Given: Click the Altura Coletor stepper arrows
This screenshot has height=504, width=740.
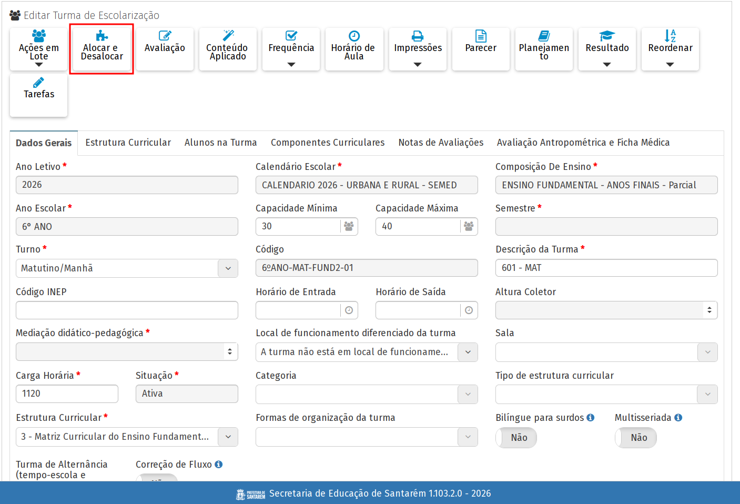Looking at the screenshot, I should [x=709, y=310].
